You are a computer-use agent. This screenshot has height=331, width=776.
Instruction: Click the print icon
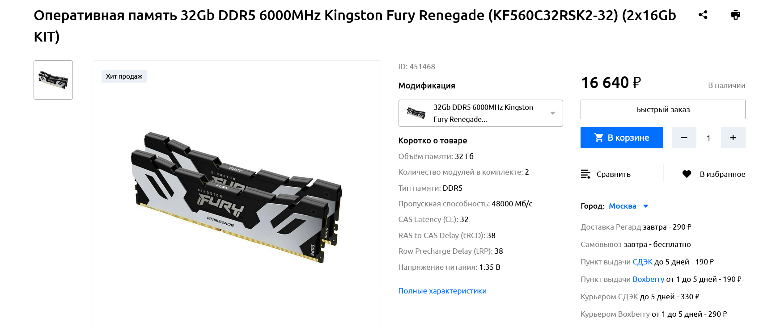[x=735, y=15]
